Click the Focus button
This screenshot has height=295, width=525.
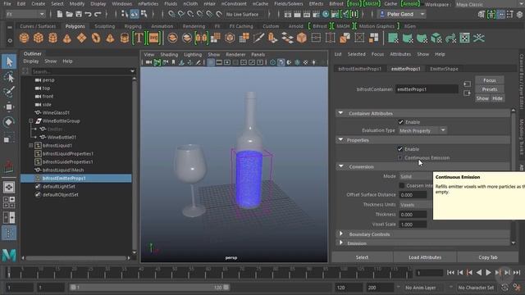coord(490,80)
